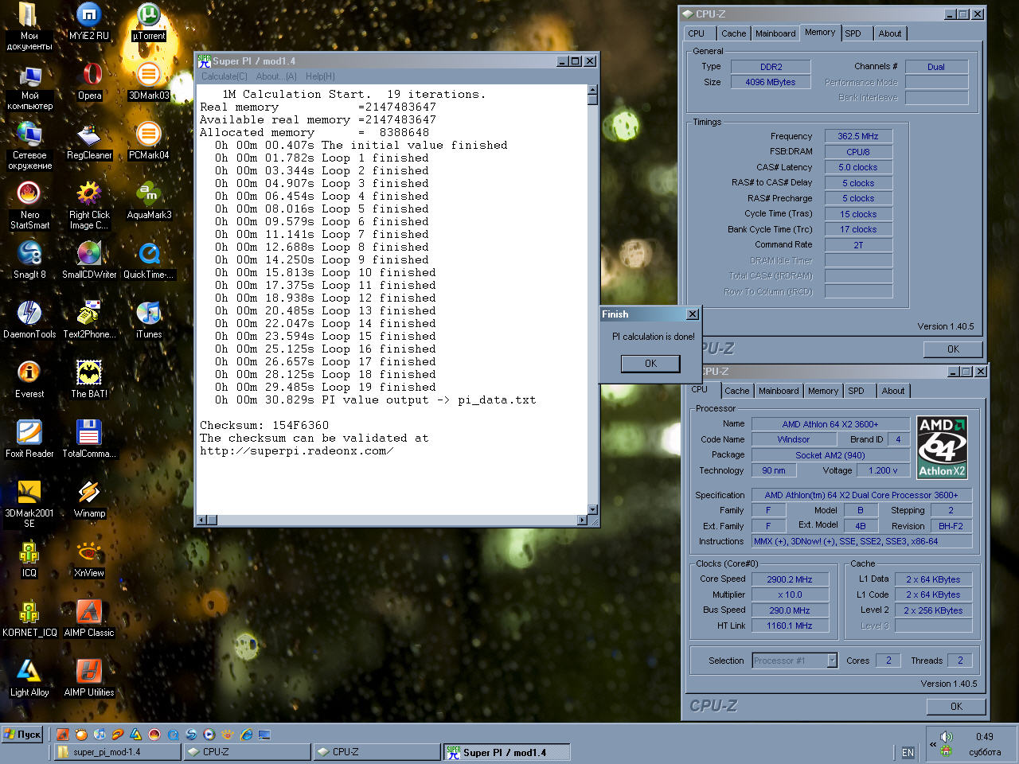1019x764 pixels.
Task: Open the DaemonTools desktop icon
Action: coord(29,320)
